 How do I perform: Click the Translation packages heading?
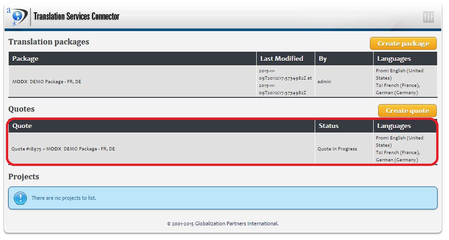tap(49, 42)
